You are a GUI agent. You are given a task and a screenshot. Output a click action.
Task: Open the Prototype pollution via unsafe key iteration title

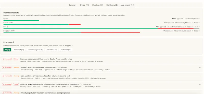click(45, 93)
